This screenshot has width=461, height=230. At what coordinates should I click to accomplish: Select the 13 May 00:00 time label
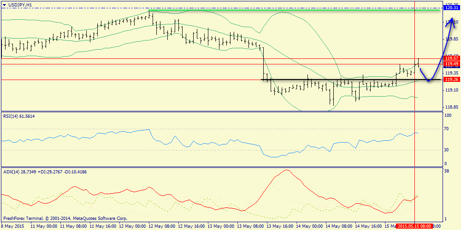pos(220,226)
